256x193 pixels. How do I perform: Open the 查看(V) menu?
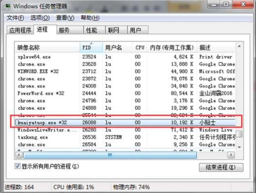[65, 18]
